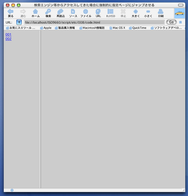
Task: View page source with ソース icon
Action: coord(73,12)
